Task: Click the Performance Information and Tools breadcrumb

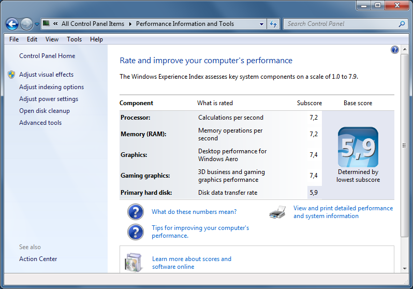Action: coord(185,24)
